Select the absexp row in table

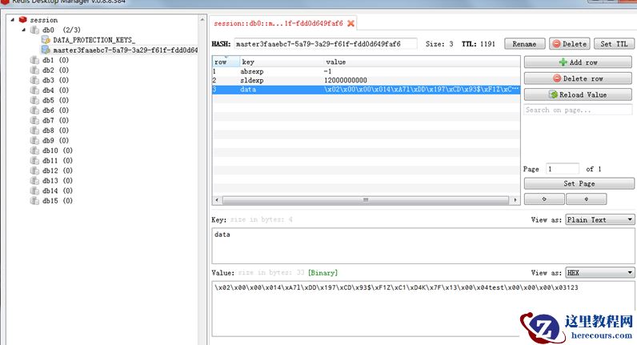[366, 71]
